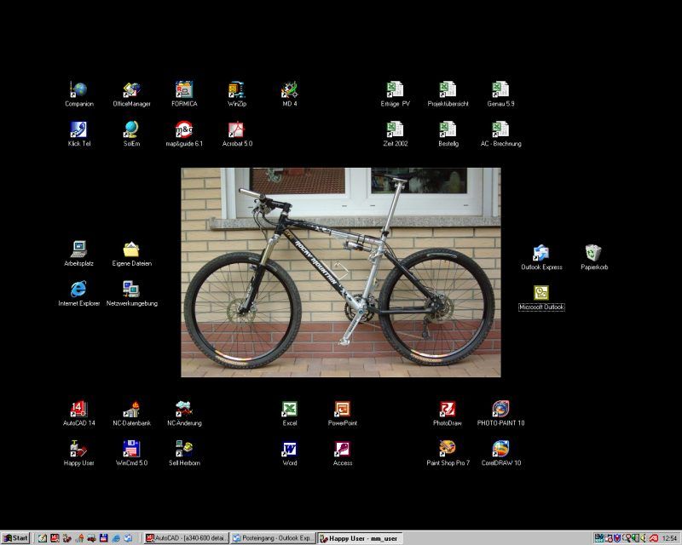The width and height of the screenshot is (682, 545).
Task: Launch the PowerPoint desktop shortcut
Action: (342, 410)
